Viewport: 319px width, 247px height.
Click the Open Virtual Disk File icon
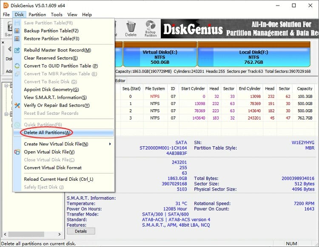click(17, 152)
